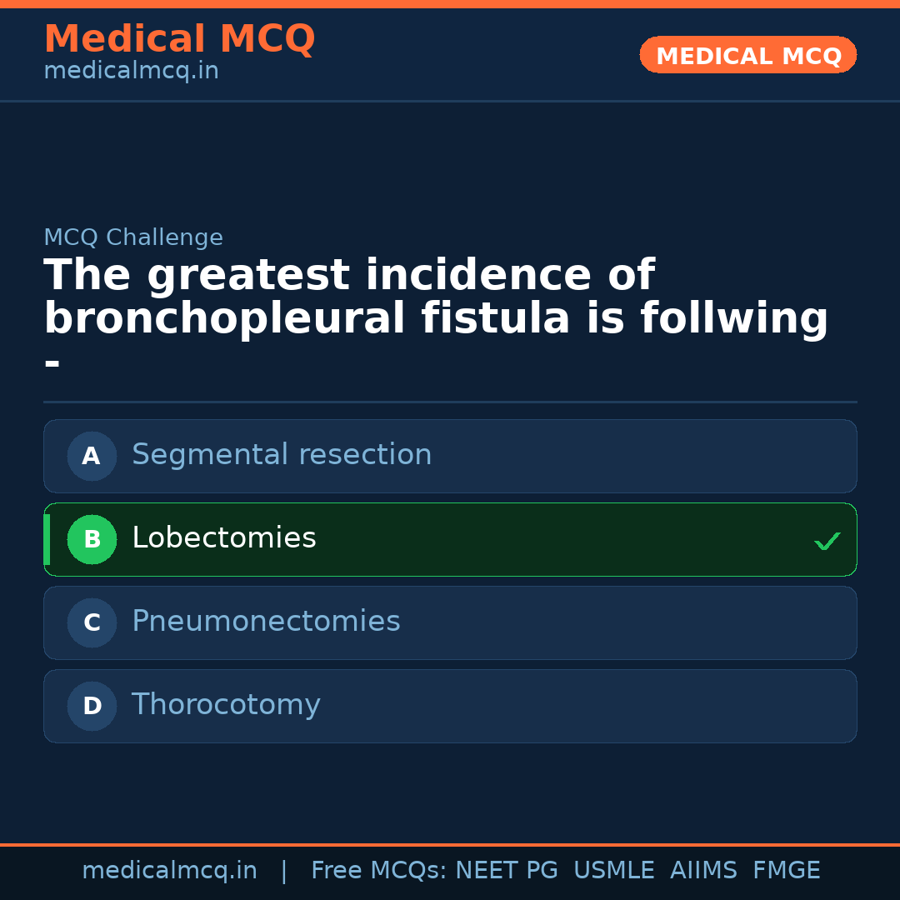Collapse the selected Lobectomies answer card

pyautogui.click(x=450, y=539)
